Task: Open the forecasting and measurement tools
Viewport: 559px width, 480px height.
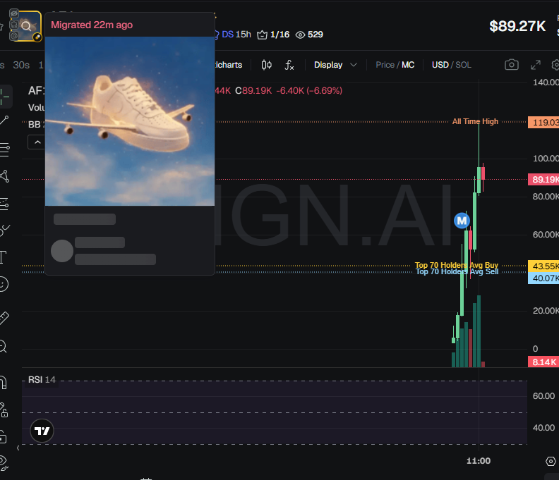Action: (4, 204)
